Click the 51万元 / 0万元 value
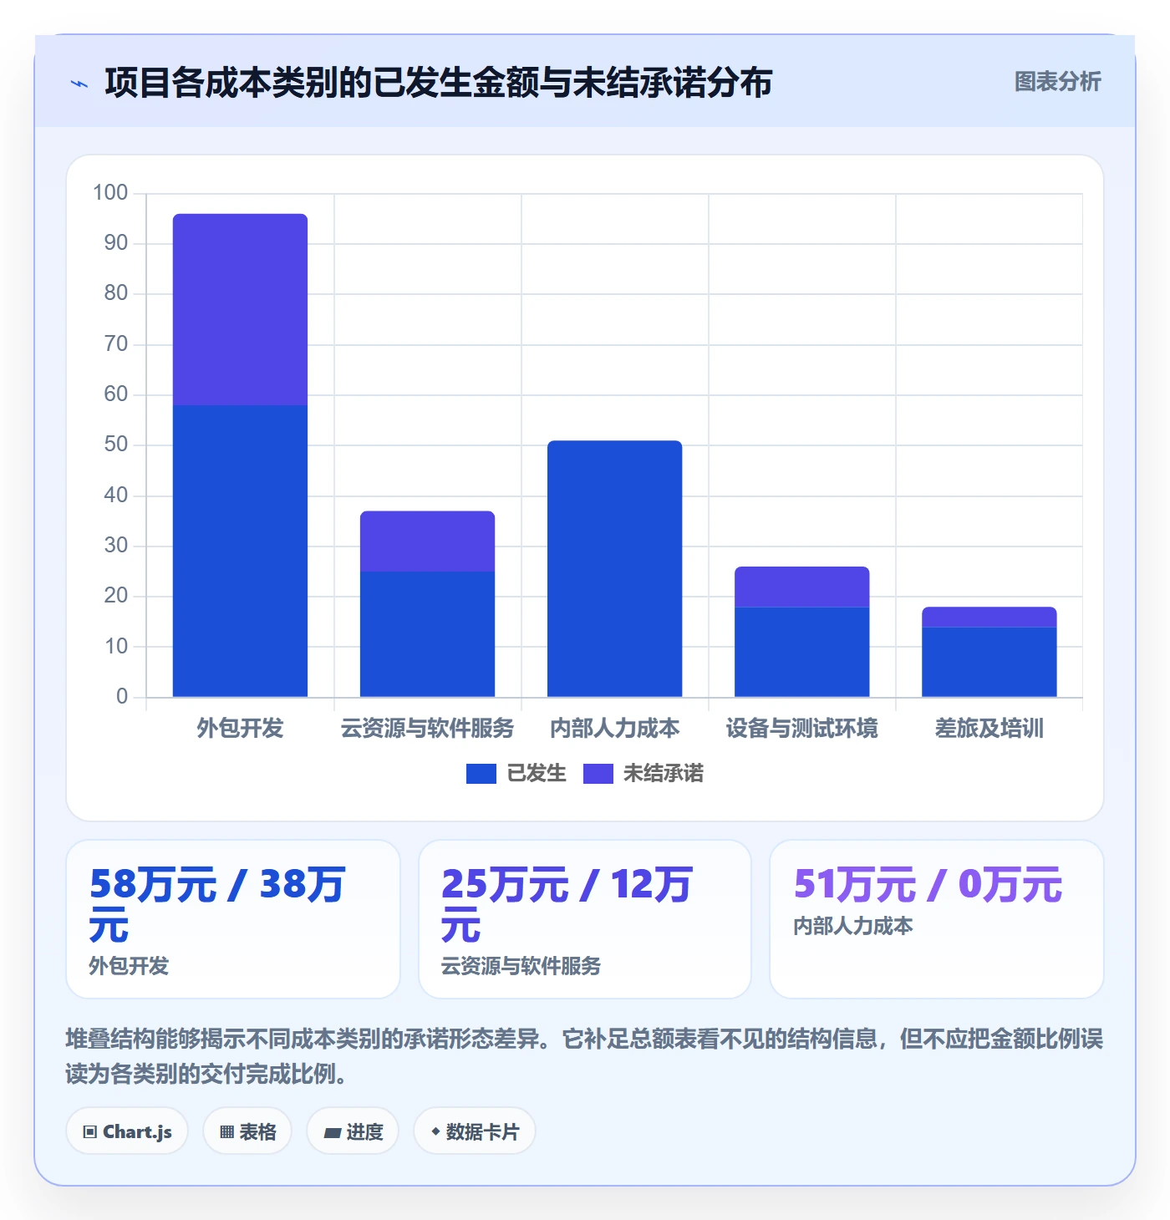 point(928,885)
